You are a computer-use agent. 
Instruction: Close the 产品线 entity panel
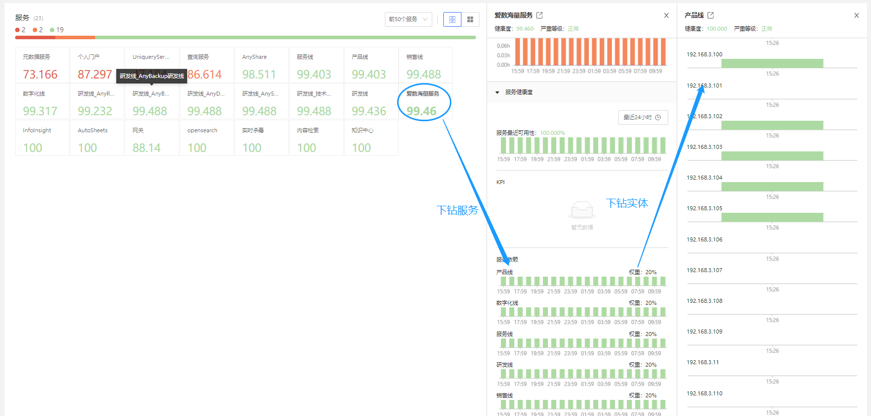click(856, 16)
